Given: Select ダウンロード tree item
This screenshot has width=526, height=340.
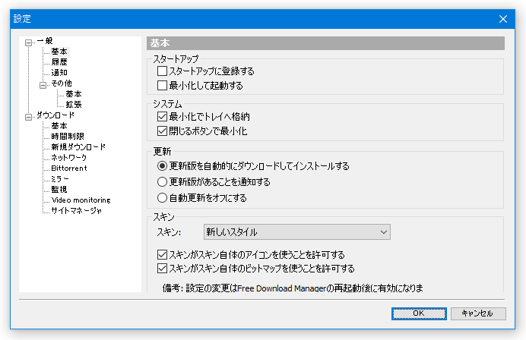Looking at the screenshot, I should click(x=55, y=115).
